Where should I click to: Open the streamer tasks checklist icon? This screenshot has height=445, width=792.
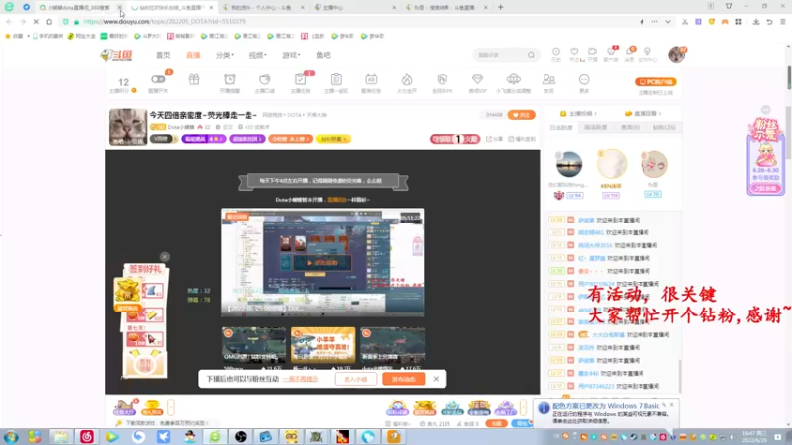300,80
